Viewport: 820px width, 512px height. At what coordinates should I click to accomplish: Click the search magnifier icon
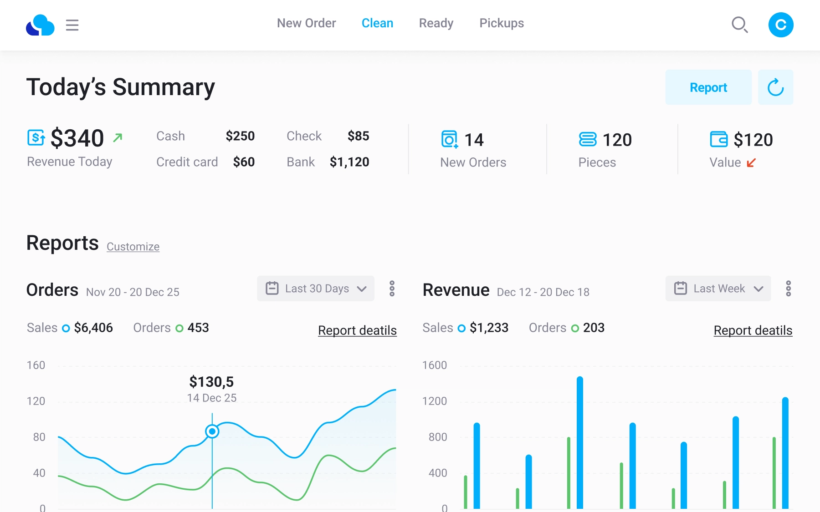click(x=739, y=25)
